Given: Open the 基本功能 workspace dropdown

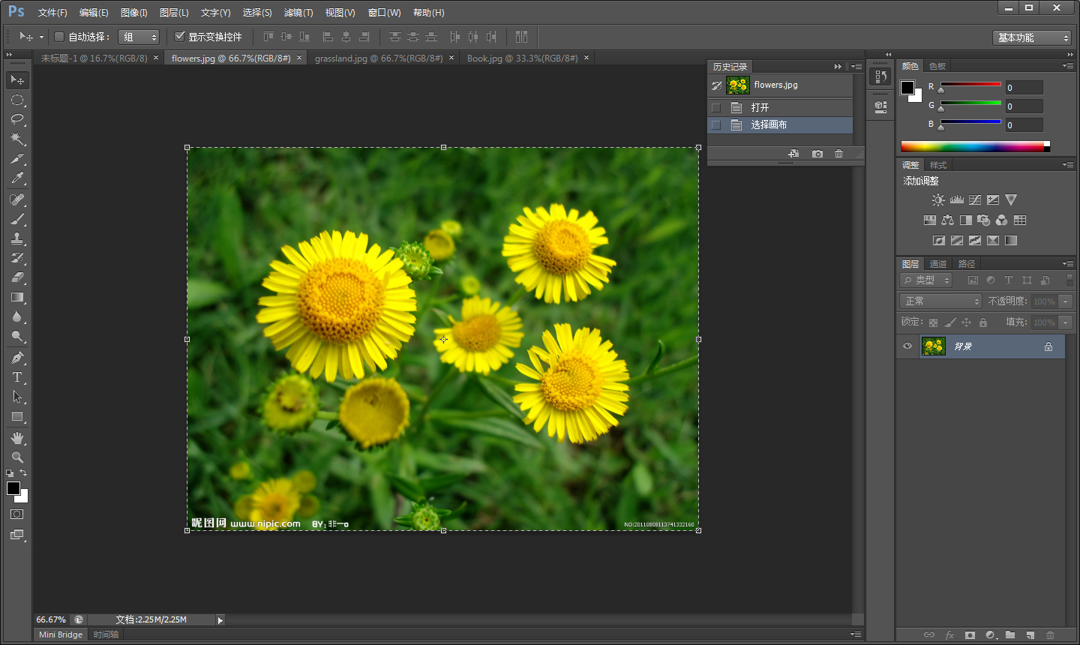Looking at the screenshot, I should pyautogui.click(x=1032, y=37).
